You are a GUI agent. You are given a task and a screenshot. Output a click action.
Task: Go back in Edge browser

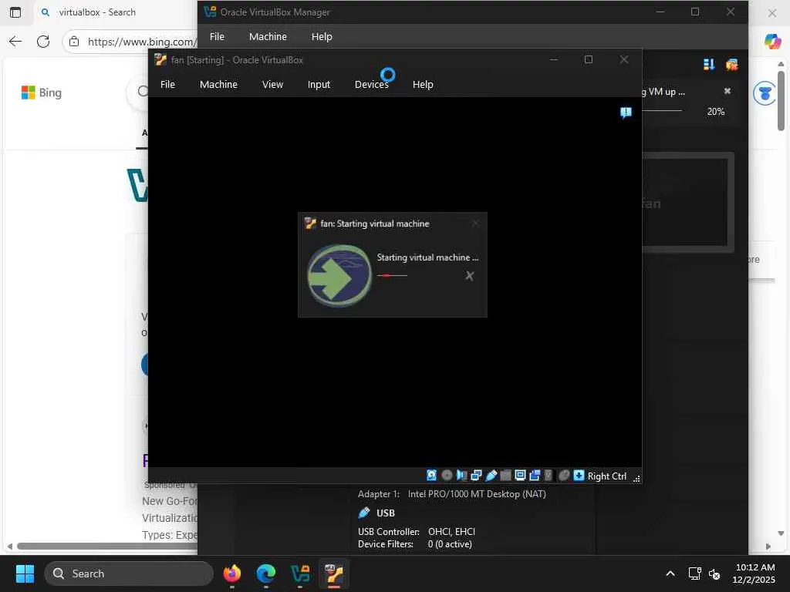(15, 42)
